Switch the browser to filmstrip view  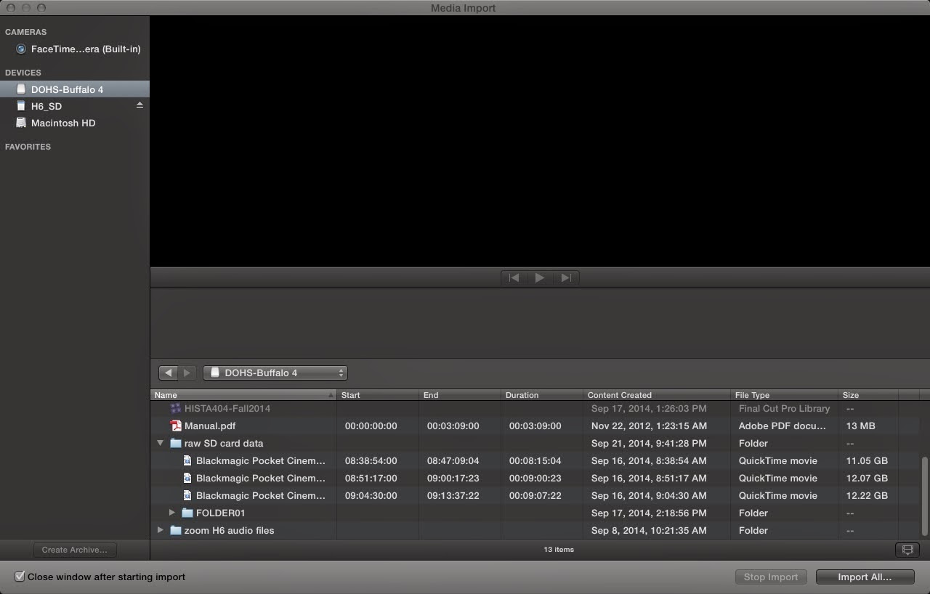pyautogui.click(x=907, y=550)
